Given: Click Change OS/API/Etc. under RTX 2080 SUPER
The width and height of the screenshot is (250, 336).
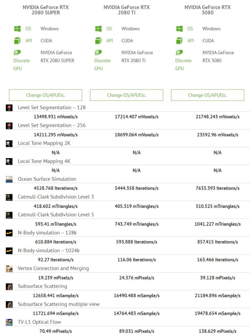Looking at the screenshot, I should pos(46,95).
